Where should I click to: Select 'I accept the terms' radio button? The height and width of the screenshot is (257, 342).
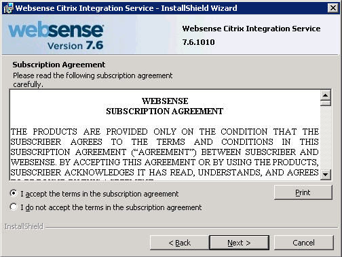(x=14, y=193)
